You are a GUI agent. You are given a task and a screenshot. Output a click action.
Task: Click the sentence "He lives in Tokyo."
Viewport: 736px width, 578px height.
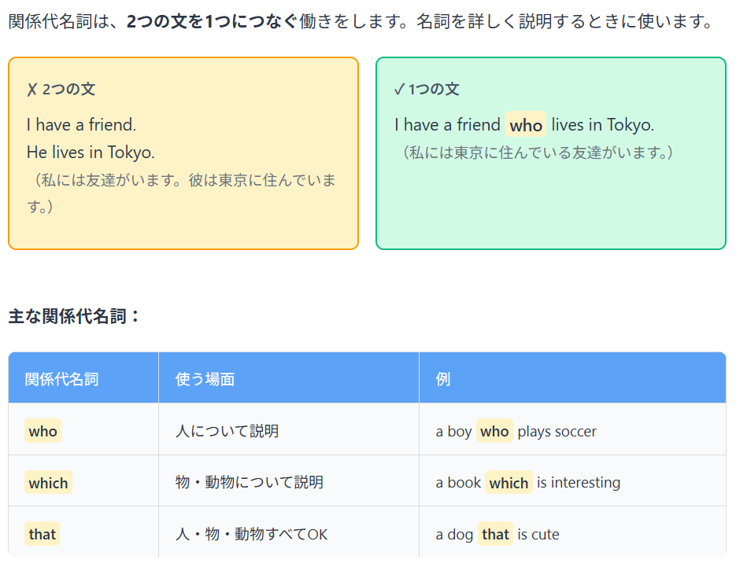[x=91, y=152]
